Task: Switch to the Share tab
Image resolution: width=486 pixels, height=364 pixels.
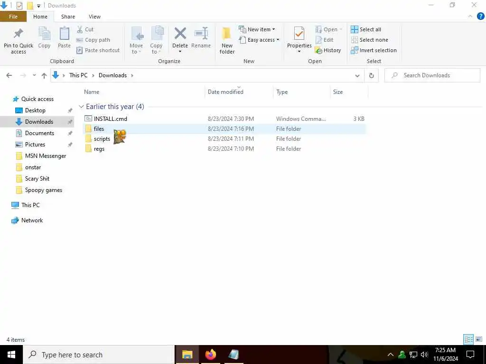Action: coord(68,17)
